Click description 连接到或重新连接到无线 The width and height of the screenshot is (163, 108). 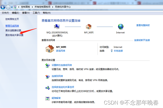(80, 80)
